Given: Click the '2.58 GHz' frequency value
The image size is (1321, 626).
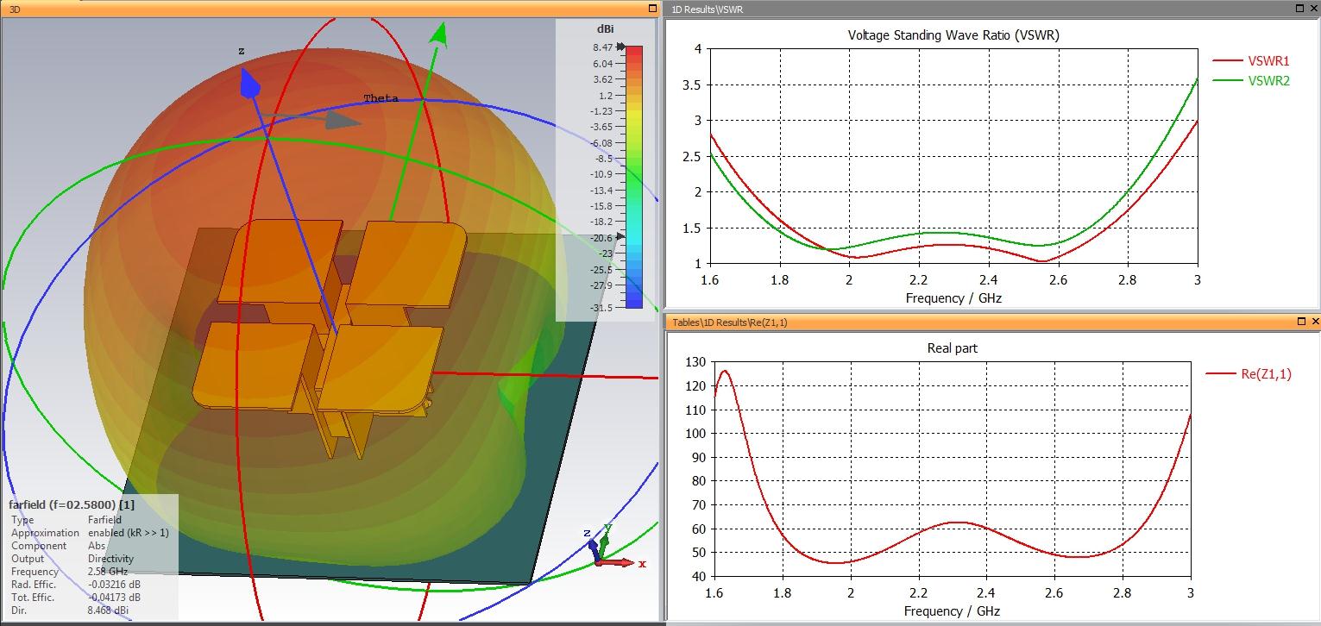Looking at the screenshot, I should (108, 572).
